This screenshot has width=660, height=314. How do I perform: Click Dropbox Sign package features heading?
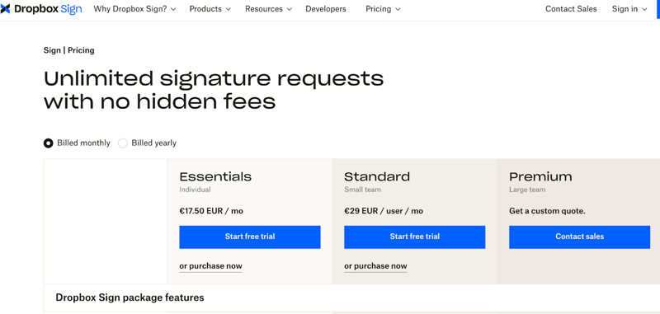(130, 298)
